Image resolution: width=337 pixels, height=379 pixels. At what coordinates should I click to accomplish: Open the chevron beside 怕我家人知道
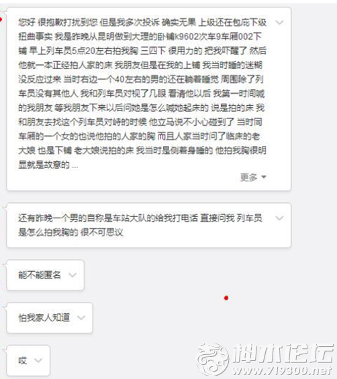point(81,317)
